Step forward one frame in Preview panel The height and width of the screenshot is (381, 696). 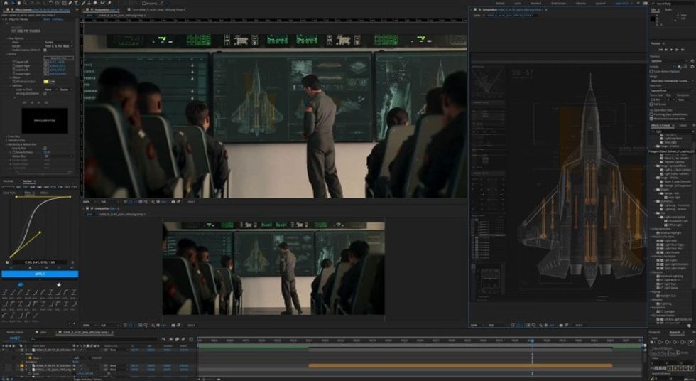(677, 50)
